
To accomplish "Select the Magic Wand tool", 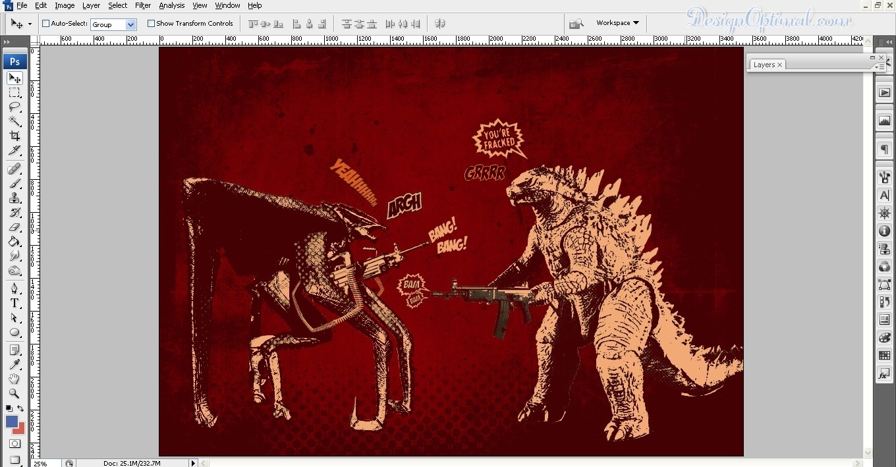I will [14, 121].
